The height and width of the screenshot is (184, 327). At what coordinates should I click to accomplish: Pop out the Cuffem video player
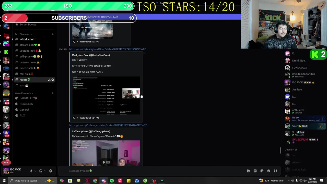pyautogui.click(x=108, y=162)
